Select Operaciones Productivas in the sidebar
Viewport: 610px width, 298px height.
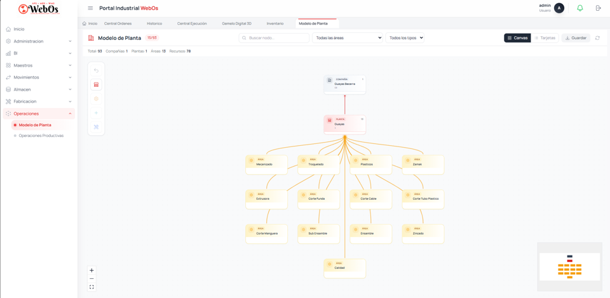click(x=41, y=136)
